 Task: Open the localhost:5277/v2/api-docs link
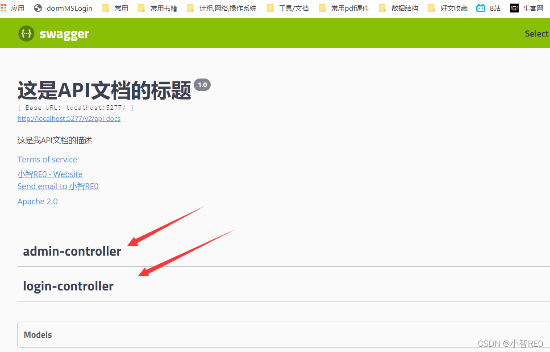click(69, 119)
